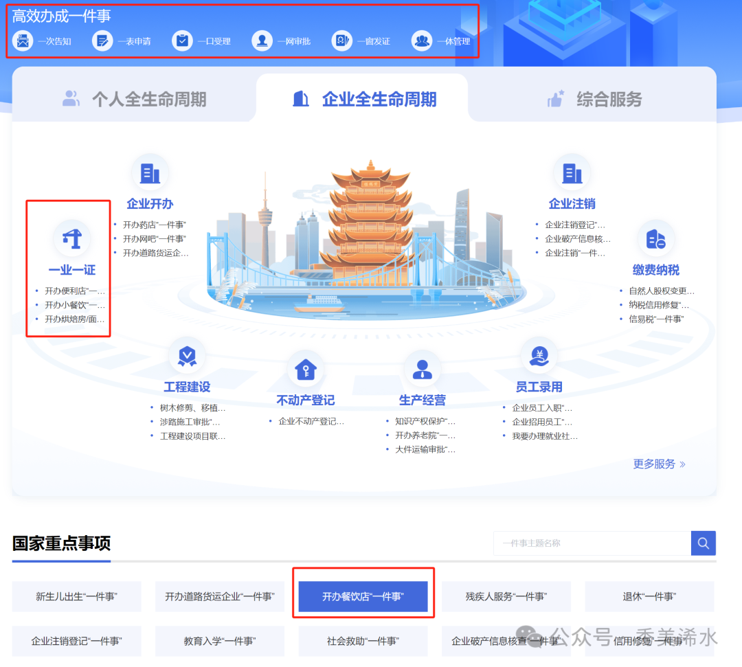742x667 pixels.
Task: Open the 企业破产信息核… list item
Action: (578, 239)
